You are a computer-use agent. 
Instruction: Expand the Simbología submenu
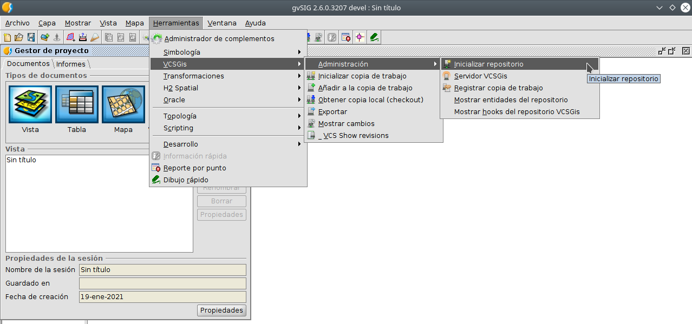click(x=228, y=52)
